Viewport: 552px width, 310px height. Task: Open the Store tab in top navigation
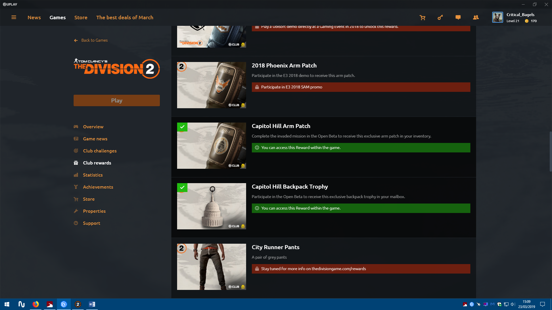[x=81, y=18]
